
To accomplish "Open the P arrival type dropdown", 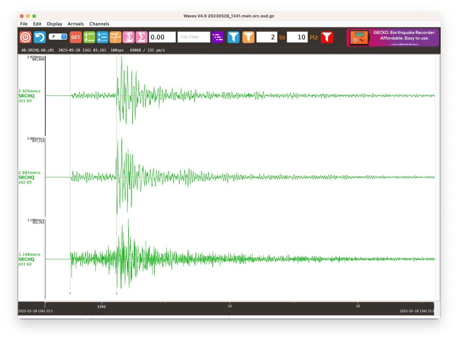I will [58, 37].
